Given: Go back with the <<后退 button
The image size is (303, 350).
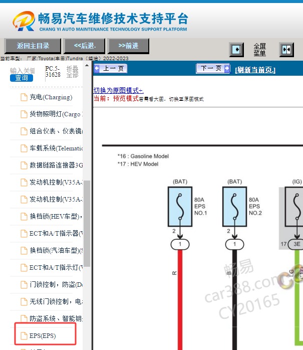Looking at the screenshot, I should [84, 46].
